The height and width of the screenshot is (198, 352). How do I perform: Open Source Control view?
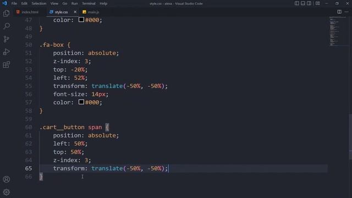6,39
